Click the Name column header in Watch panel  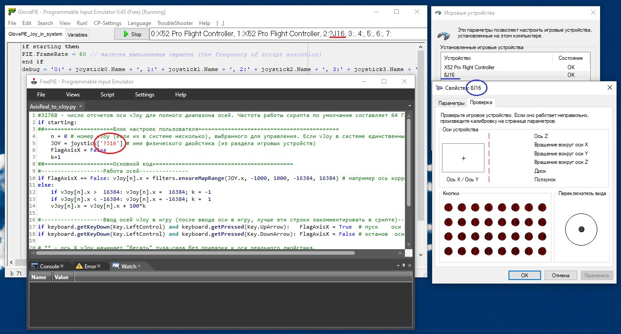[x=41, y=277]
